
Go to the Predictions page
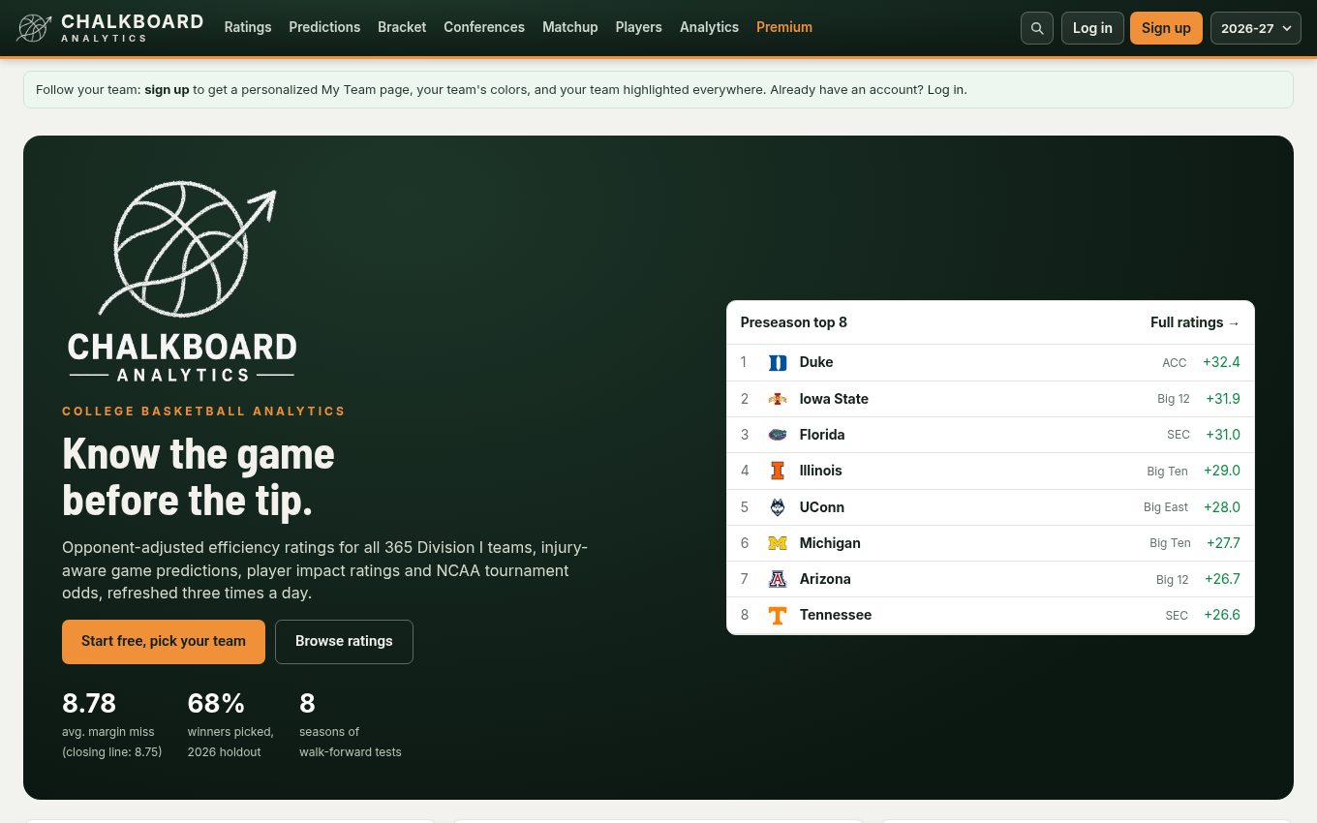click(x=324, y=27)
